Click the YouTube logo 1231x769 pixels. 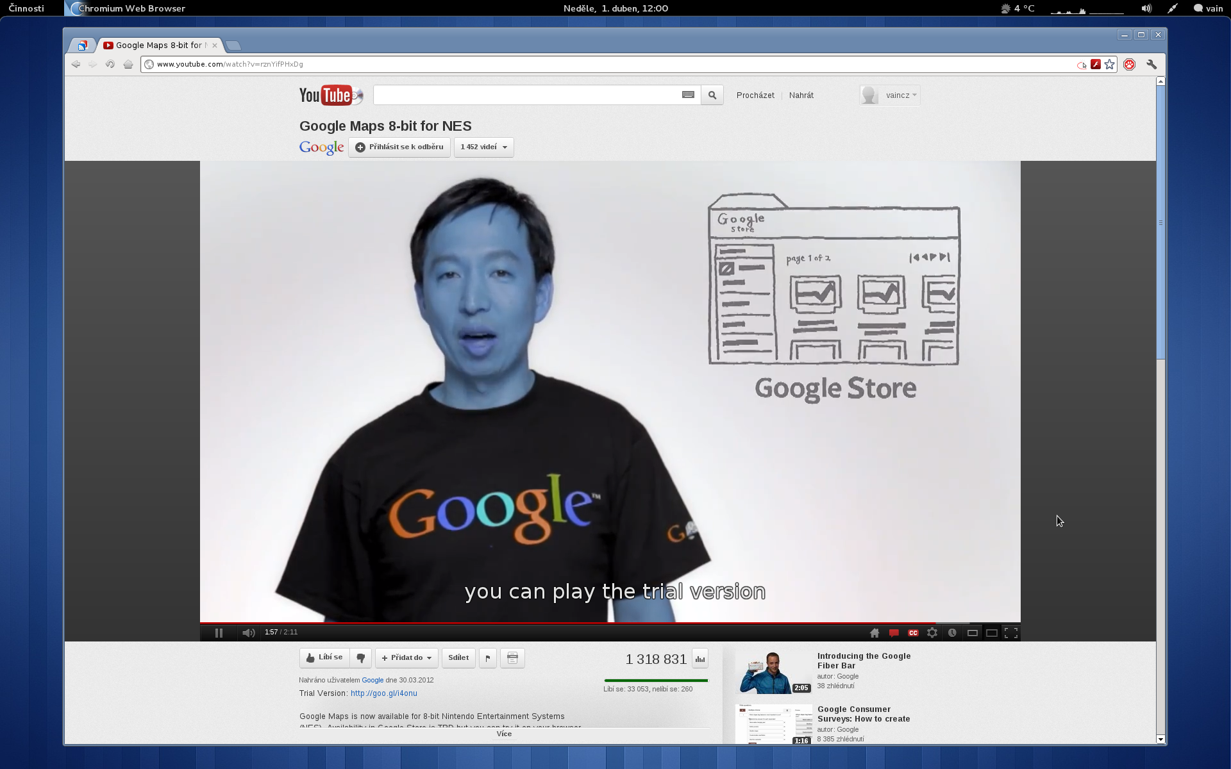(x=331, y=95)
